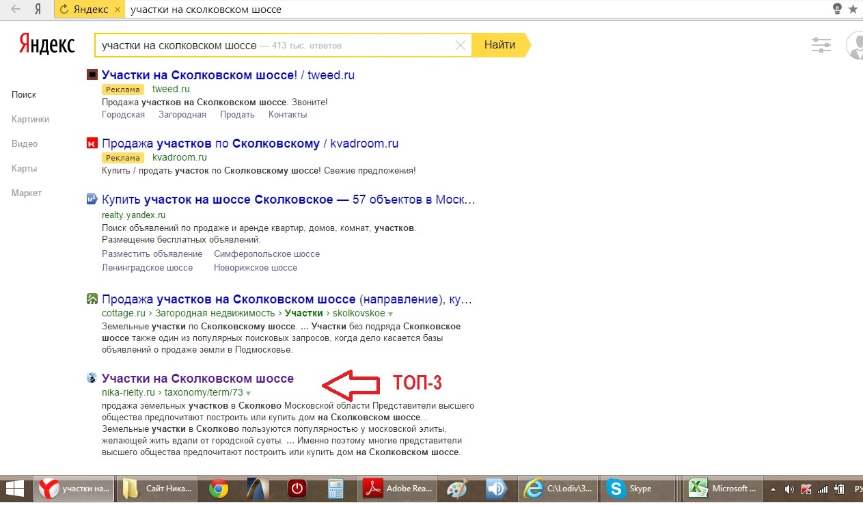863x505 pixels.
Task: Open the Видео section
Action: click(25, 144)
